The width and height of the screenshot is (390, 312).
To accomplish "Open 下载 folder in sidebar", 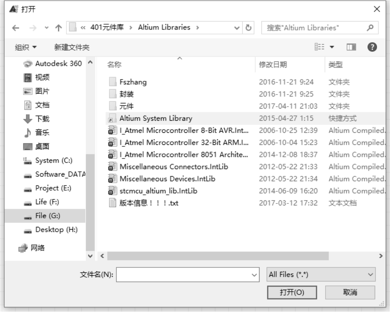I will coord(36,119).
